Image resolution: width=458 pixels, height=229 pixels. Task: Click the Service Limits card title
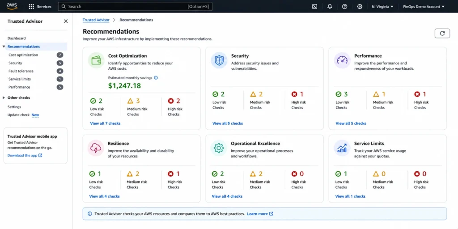click(x=369, y=144)
